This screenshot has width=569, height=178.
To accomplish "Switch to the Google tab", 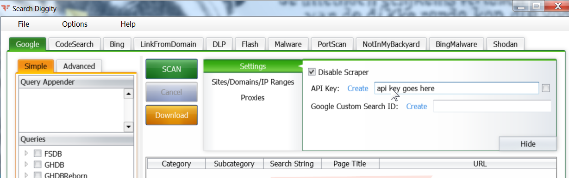I will (x=27, y=44).
